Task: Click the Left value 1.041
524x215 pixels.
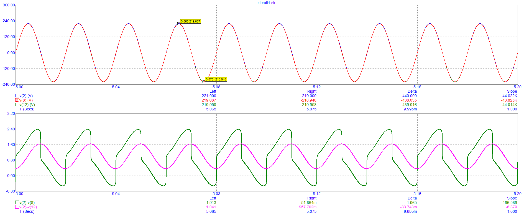Action: point(211,207)
